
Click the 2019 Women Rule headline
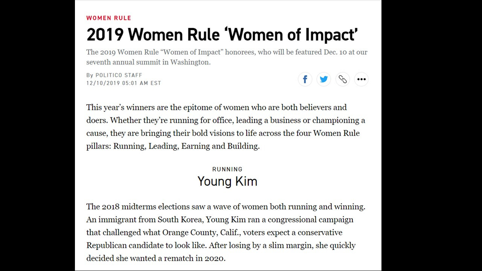click(x=222, y=35)
